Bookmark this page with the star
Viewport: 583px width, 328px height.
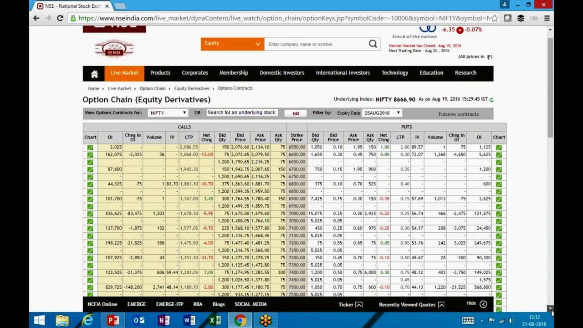(x=495, y=18)
